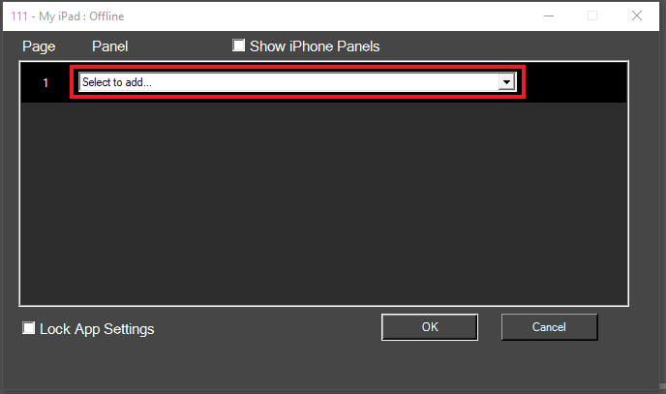Click the Show iPhone Panels label text
666x394 pixels.
pyautogui.click(x=315, y=46)
